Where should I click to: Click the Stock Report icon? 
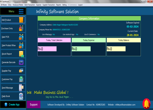pyautogui.click(x=22, y=54)
